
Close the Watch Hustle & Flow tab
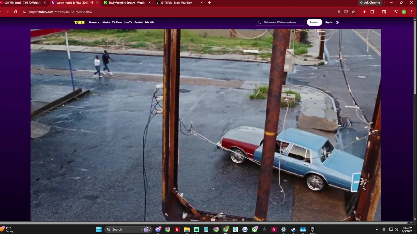pyautogui.click(x=97, y=3)
